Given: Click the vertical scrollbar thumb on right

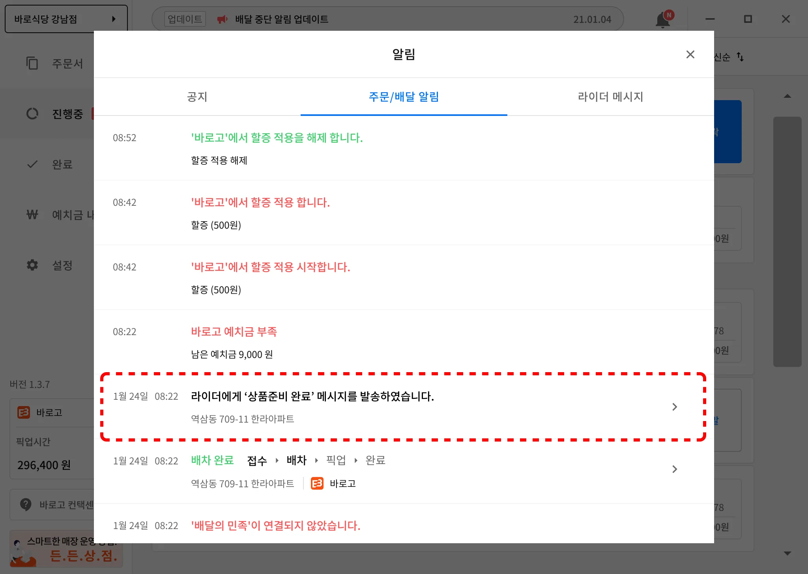Looking at the screenshot, I should click(x=787, y=241).
